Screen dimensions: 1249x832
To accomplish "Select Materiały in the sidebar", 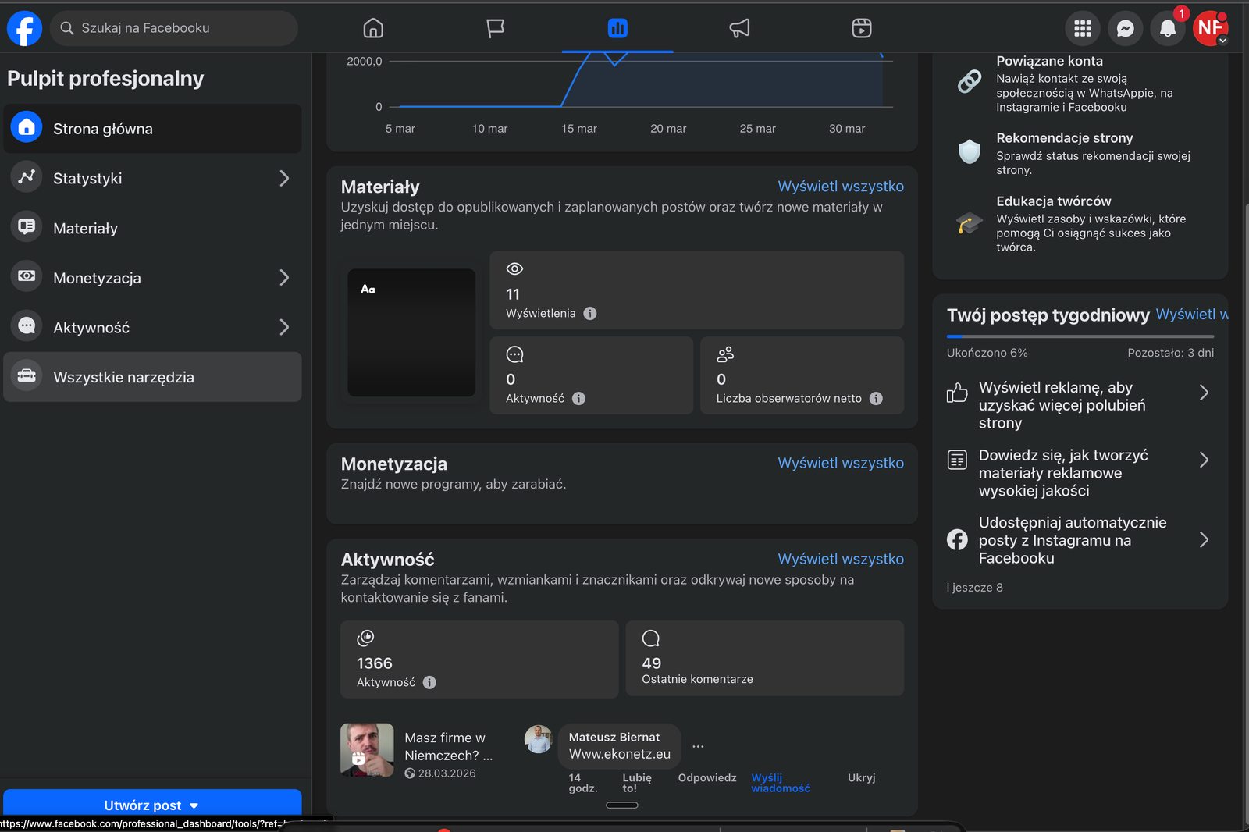I will pyautogui.click(x=85, y=229).
